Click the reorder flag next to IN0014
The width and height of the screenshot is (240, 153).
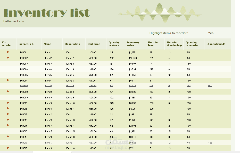[8, 126]
